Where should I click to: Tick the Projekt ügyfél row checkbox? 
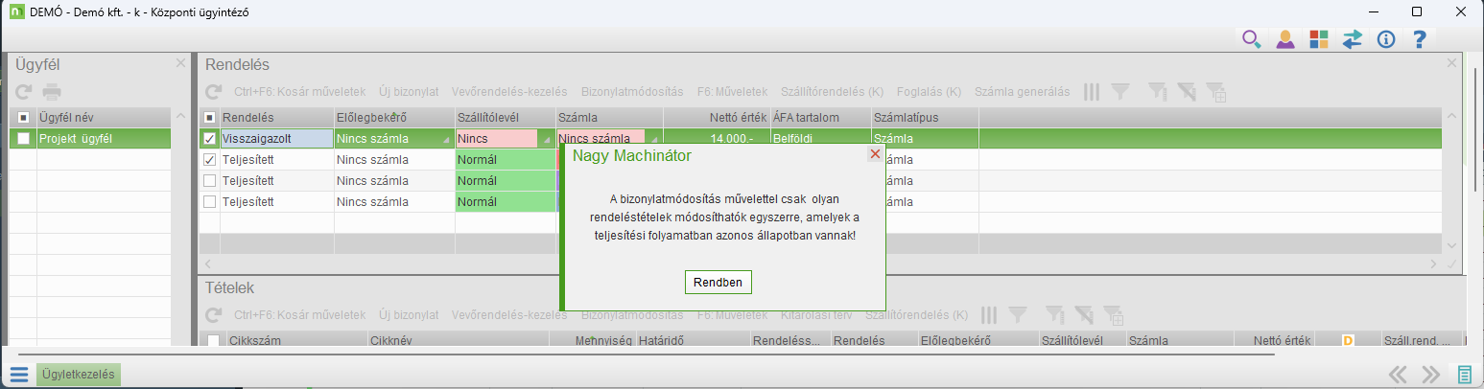pos(23,139)
